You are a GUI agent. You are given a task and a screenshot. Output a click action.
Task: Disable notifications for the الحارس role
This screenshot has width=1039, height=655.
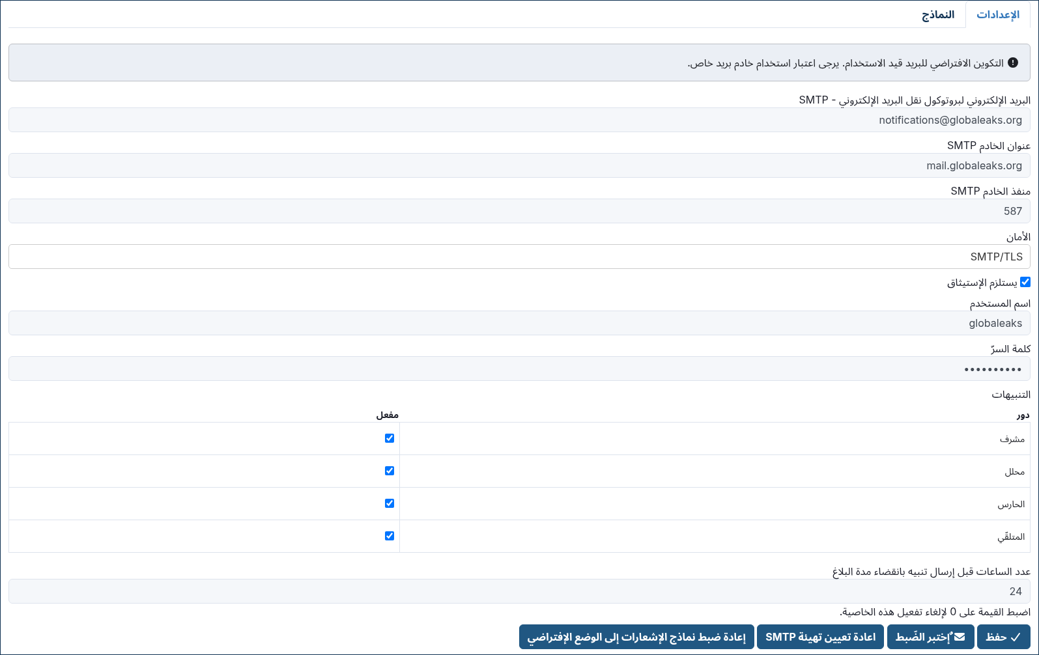pyautogui.click(x=390, y=503)
